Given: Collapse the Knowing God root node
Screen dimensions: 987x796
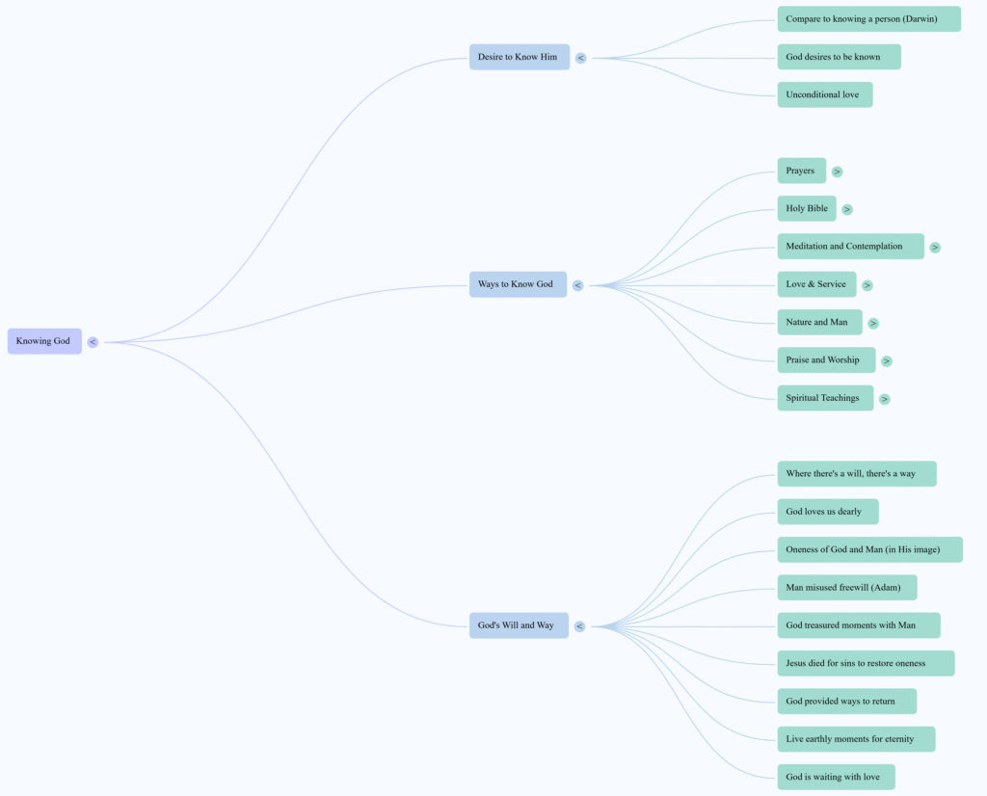Looking at the screenshot, I should (93, 342).
